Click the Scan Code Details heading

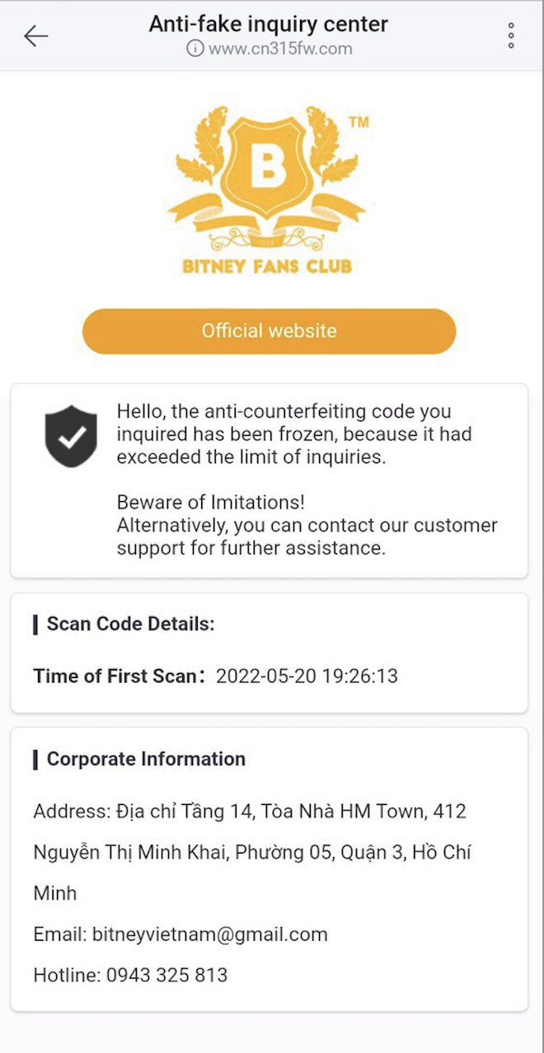pyautogui.click(x=130, y=625)
